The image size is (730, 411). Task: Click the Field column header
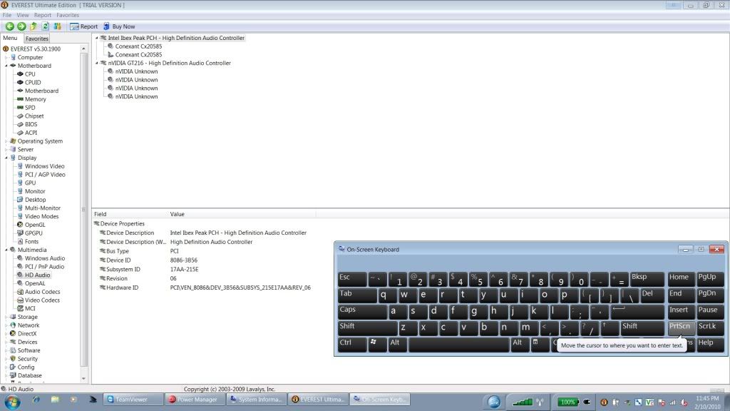coord(130,214)
